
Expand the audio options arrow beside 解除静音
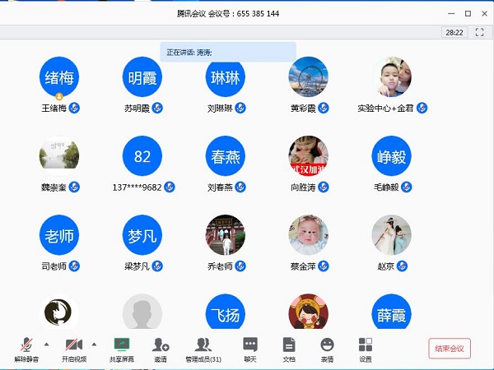46,344
